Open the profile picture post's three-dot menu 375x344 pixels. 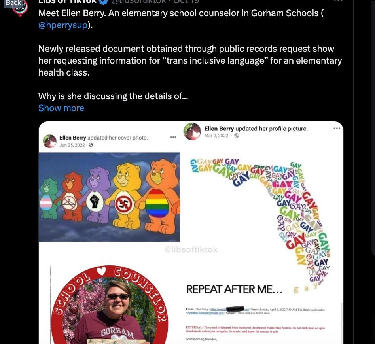pyautogui.click(x=337, y=128)
